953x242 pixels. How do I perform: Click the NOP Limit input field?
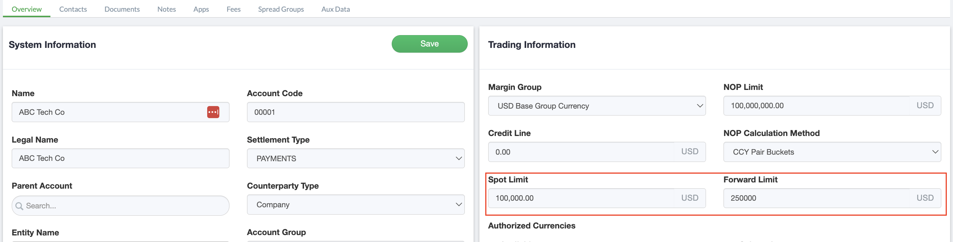pos(816,105)
